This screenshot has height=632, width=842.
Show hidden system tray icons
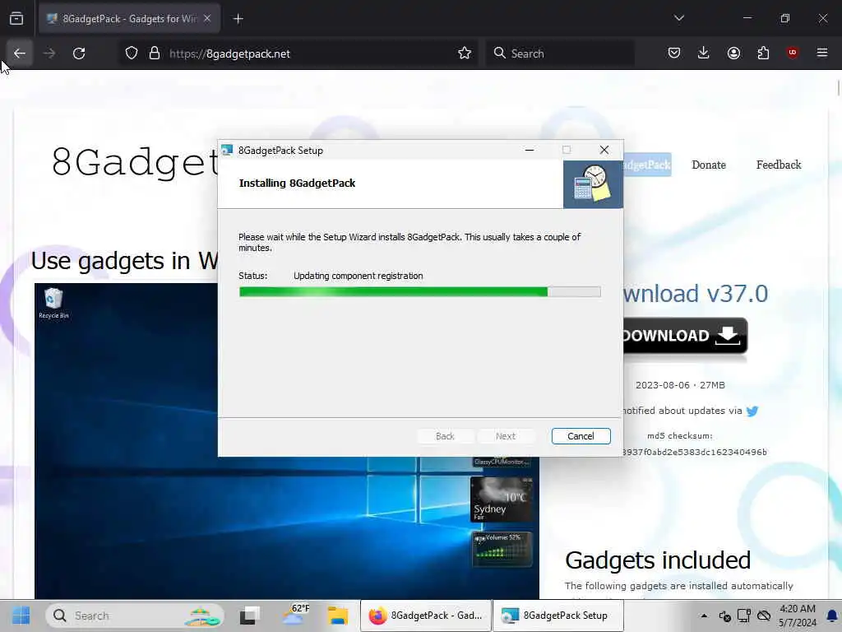click(x=704, y=616)
